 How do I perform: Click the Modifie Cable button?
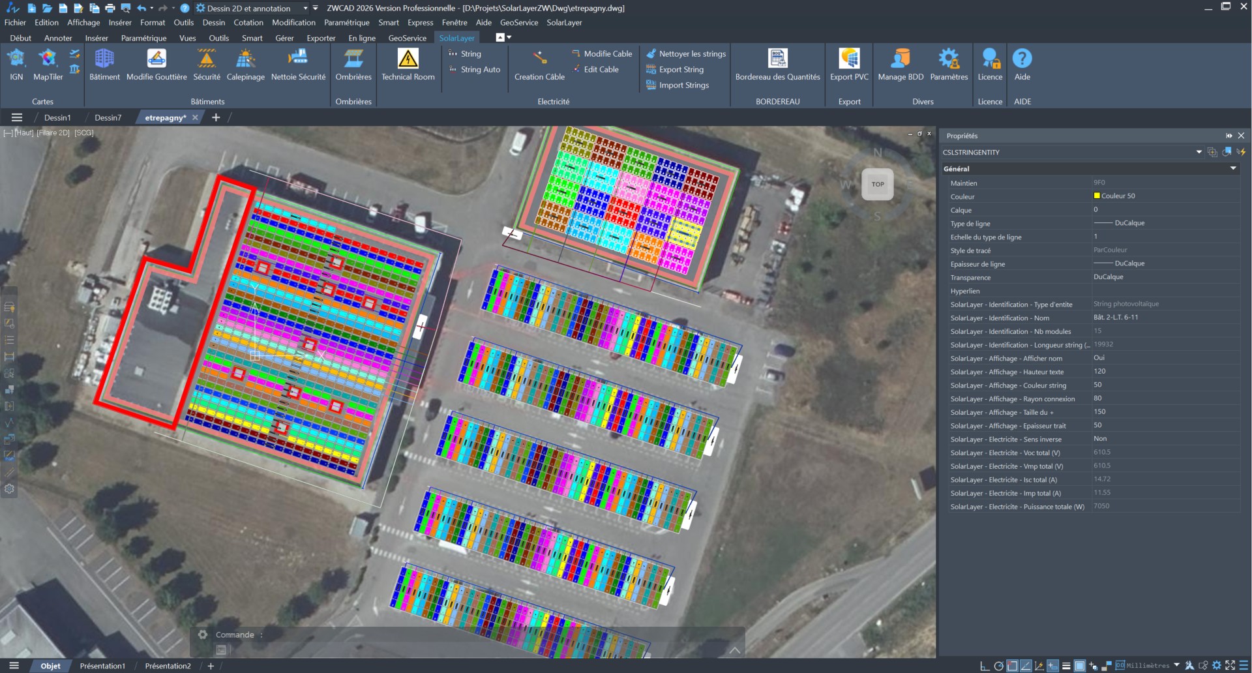pyautogui.click(x=602, y=53)
